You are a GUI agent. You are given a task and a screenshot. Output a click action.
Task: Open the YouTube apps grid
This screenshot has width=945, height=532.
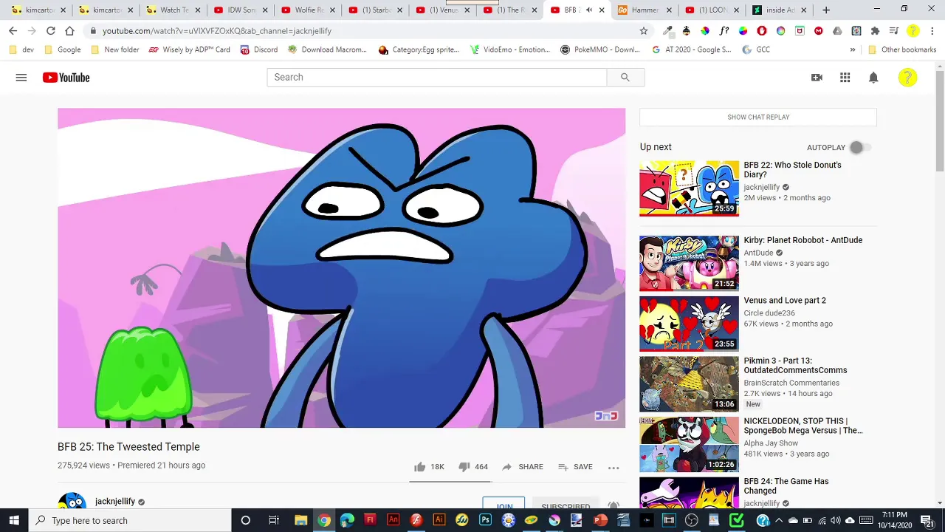click(x=845, y=78)
